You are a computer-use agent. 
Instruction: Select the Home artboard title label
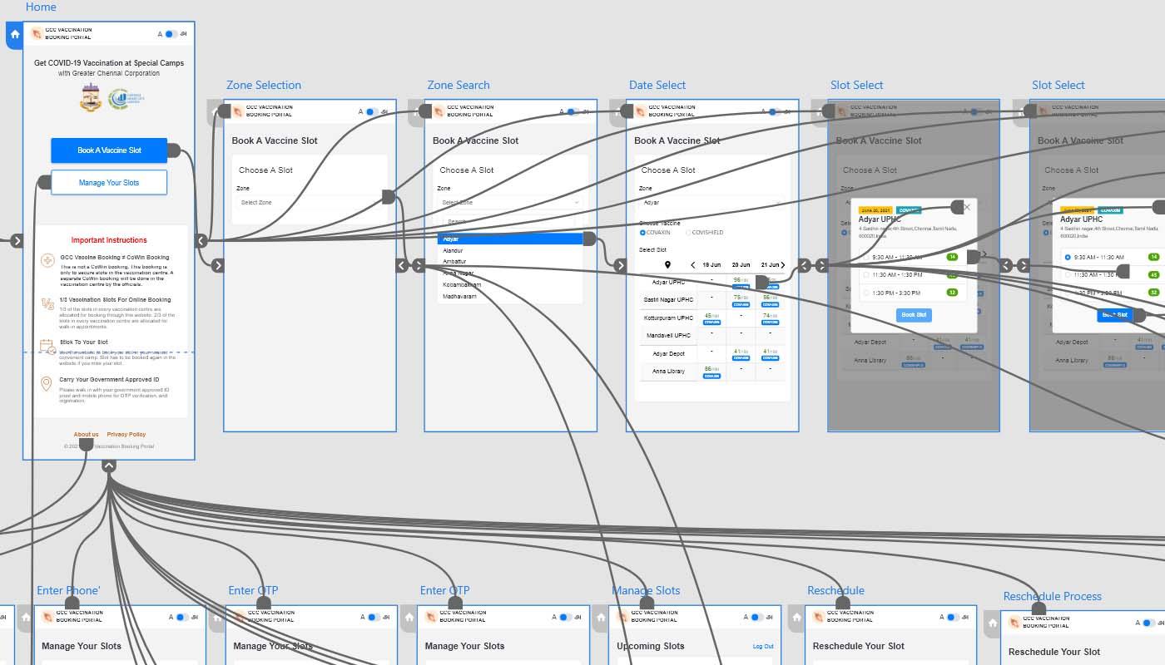coord(41,7)
